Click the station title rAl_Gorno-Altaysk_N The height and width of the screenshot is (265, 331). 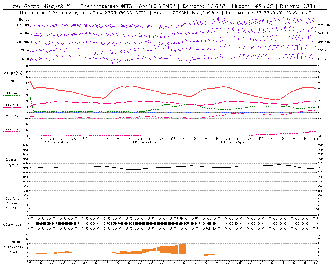pos(42,6)
